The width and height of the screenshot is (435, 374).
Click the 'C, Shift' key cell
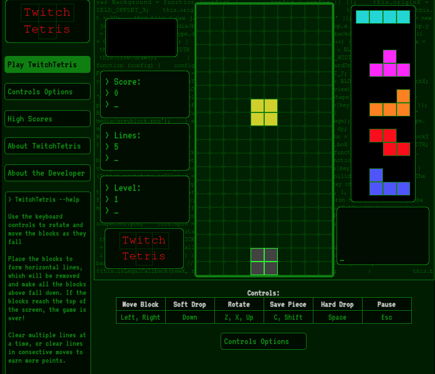tap(288, 317)
